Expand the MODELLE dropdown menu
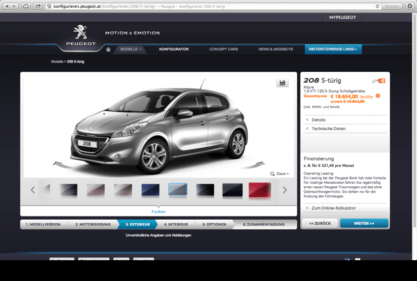417x281 pixels. pyautogui.click(x=131, y=49)
